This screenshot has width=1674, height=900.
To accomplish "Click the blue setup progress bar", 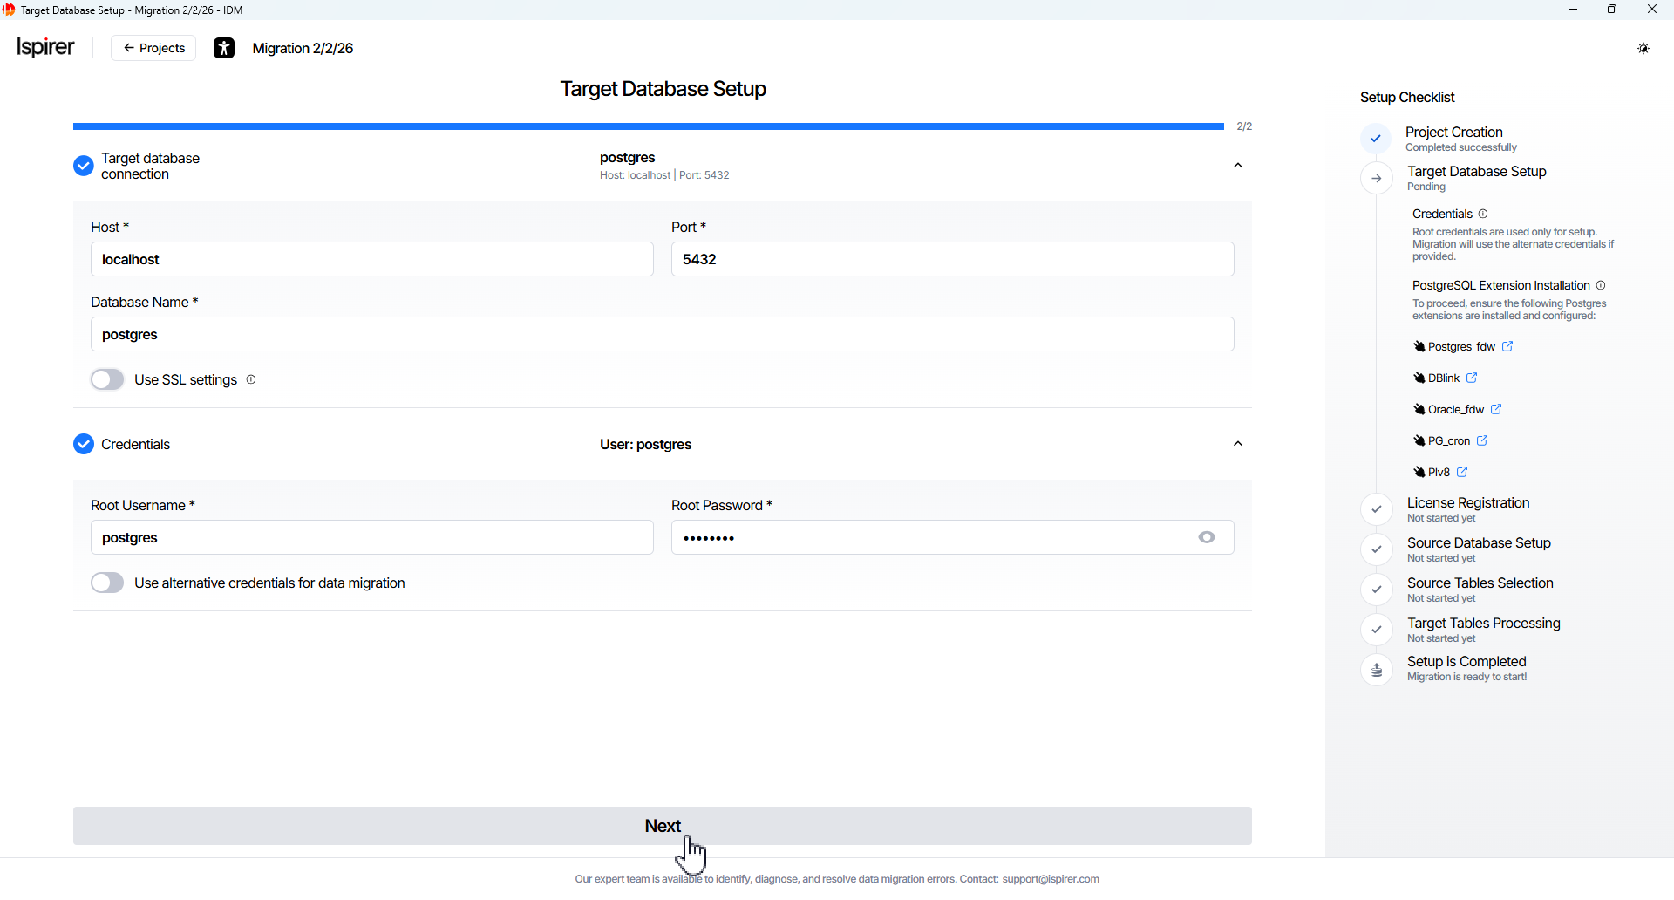I will [648, 126].
